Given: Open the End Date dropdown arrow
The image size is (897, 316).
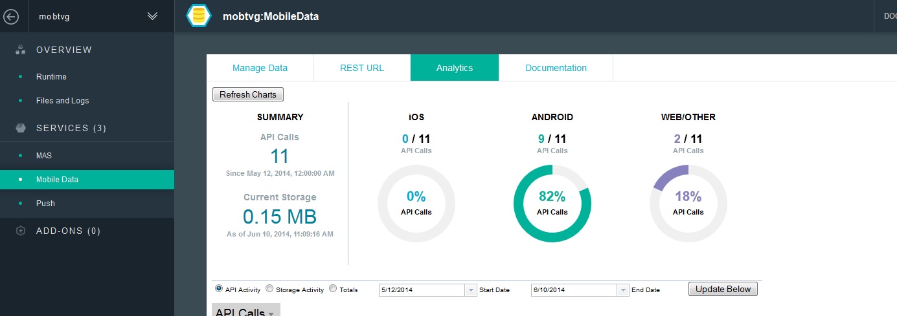Looking at the screenshot, I should coord(623,290).
